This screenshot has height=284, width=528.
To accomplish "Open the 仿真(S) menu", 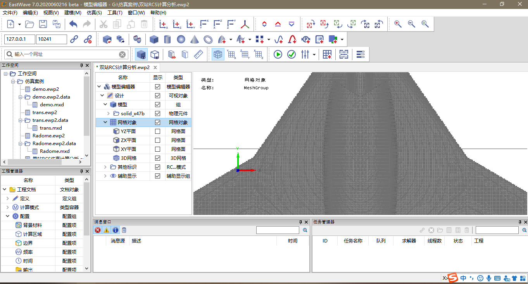I will click(94, 12).
